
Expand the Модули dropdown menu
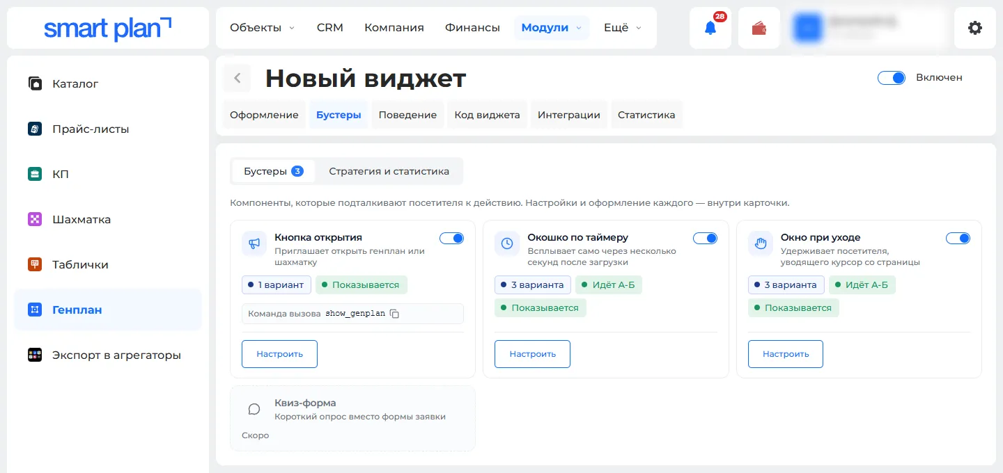(x=552, y=28)
